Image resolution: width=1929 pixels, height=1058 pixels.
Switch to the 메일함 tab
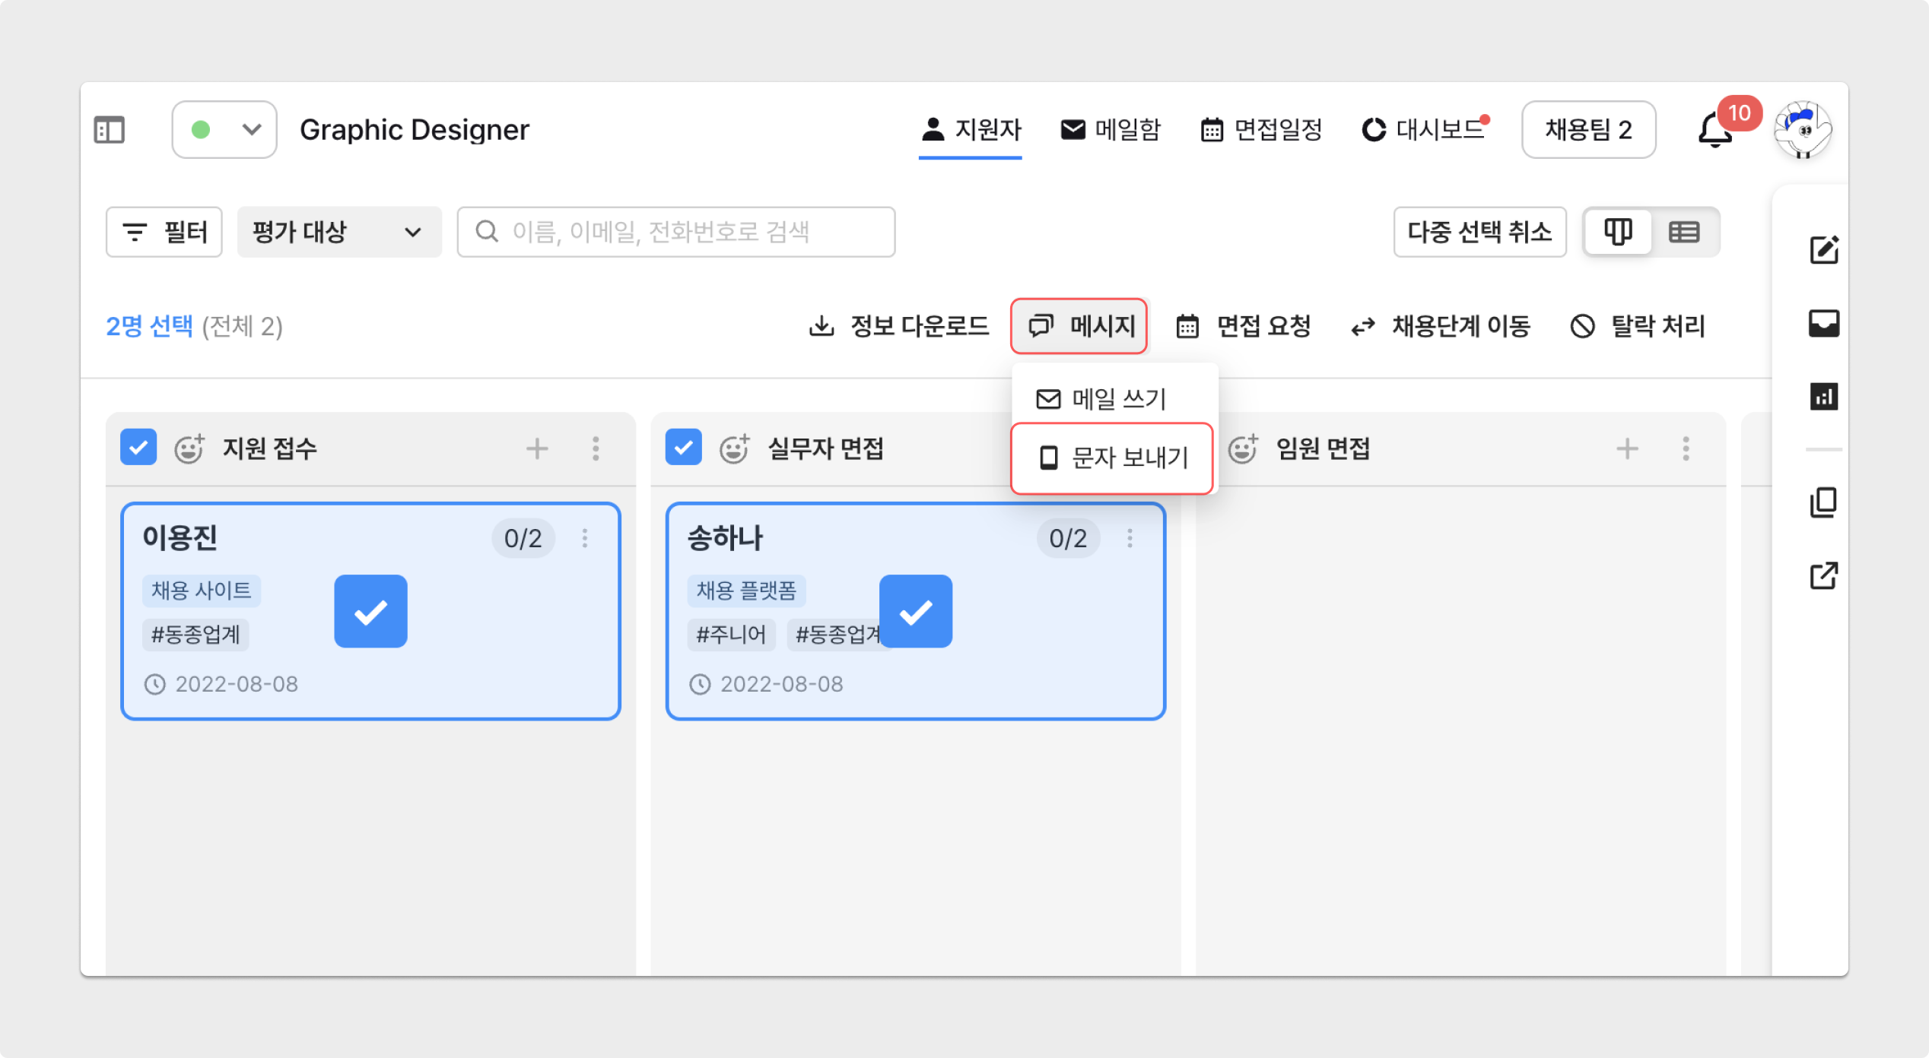[1111, 130]
